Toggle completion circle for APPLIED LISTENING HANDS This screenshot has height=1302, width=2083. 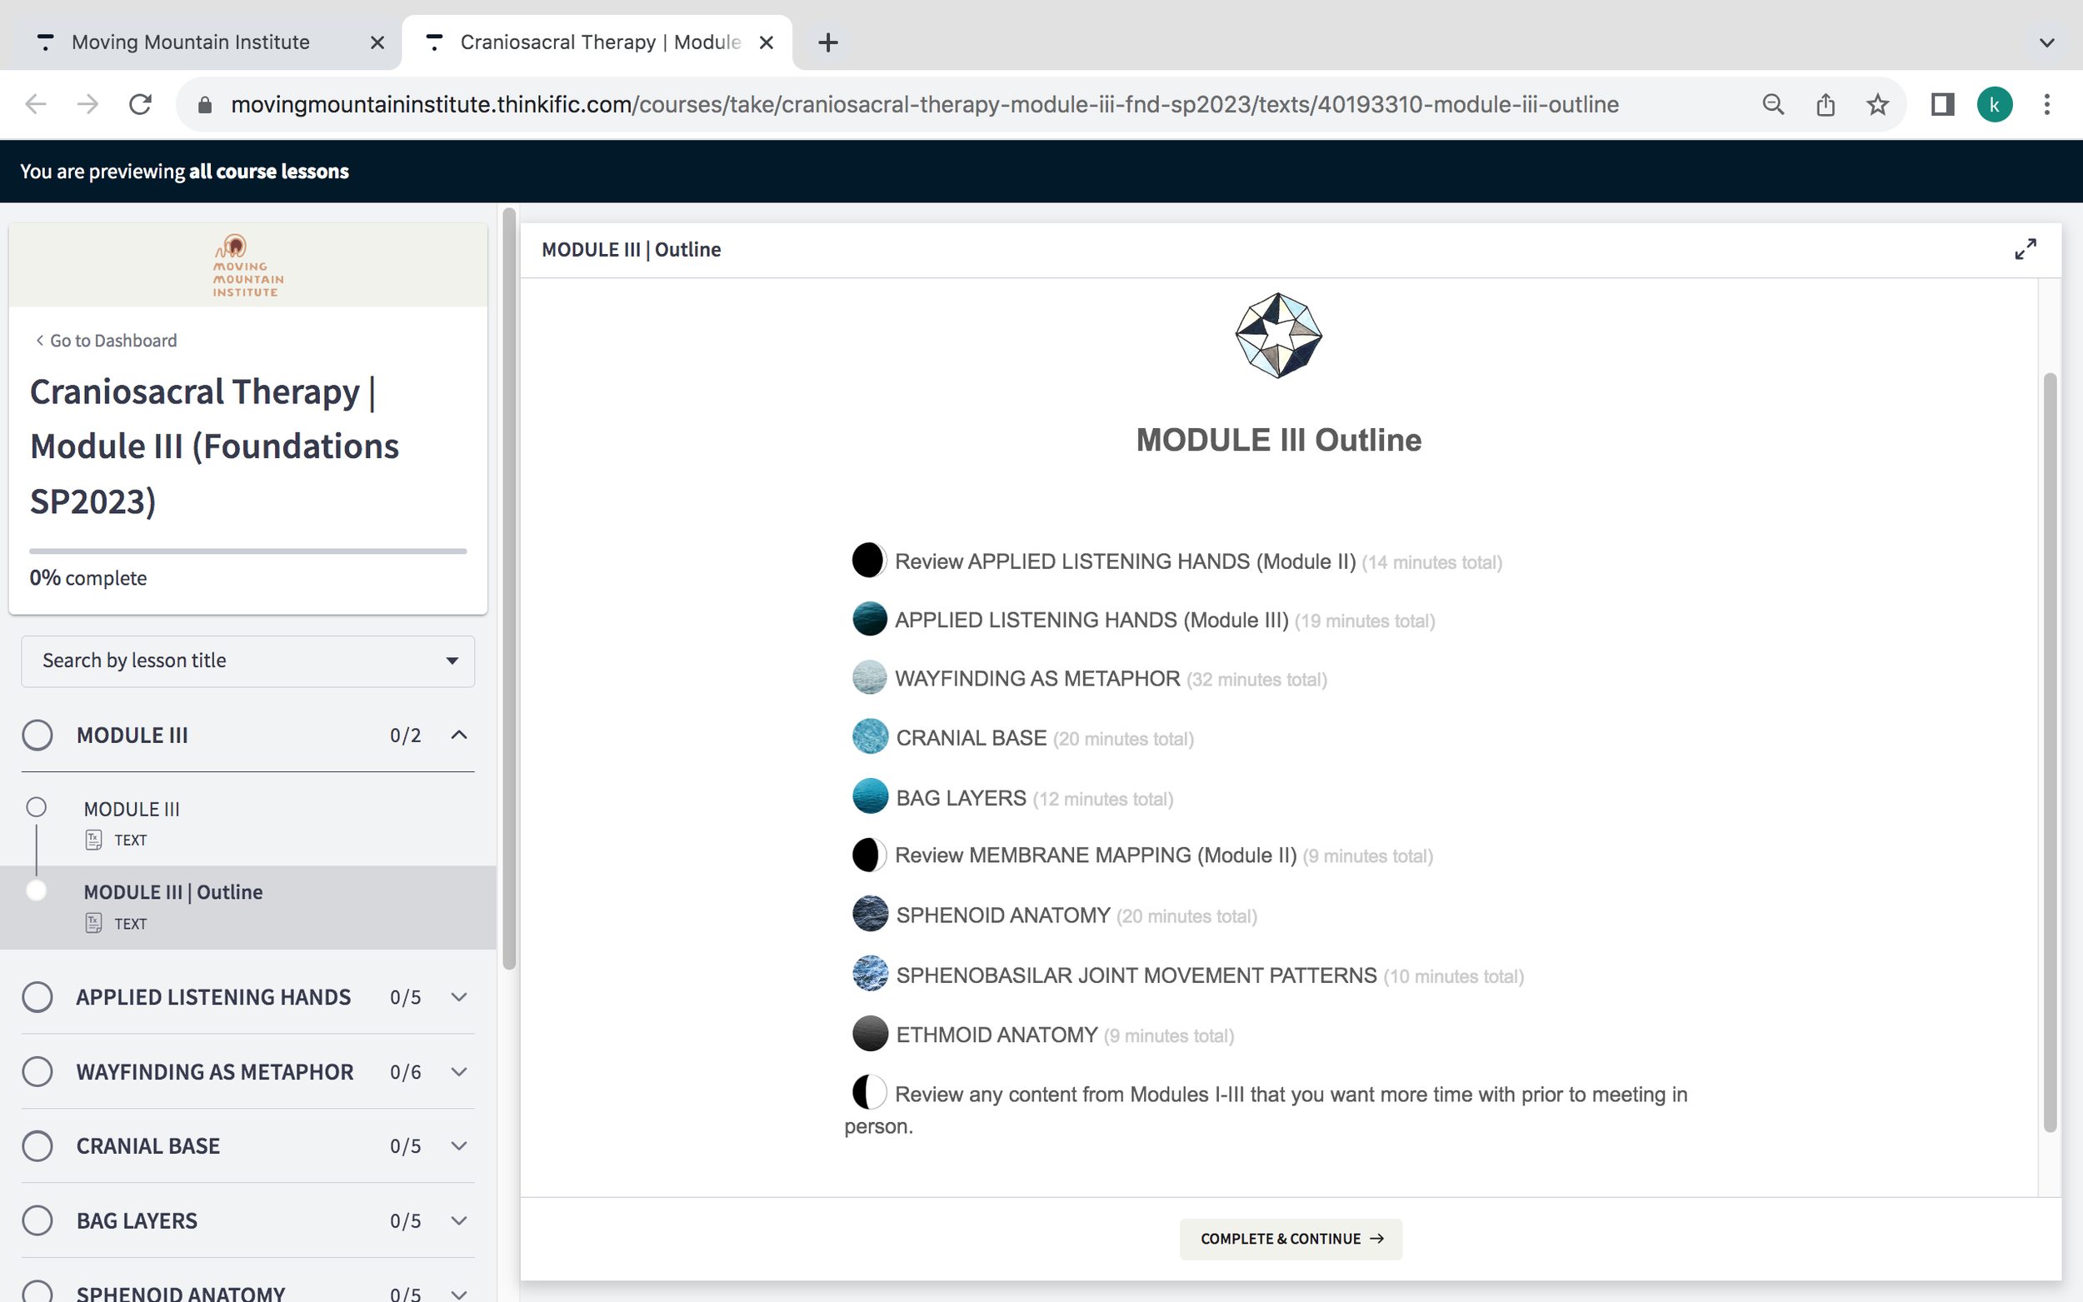coord(37,997)
